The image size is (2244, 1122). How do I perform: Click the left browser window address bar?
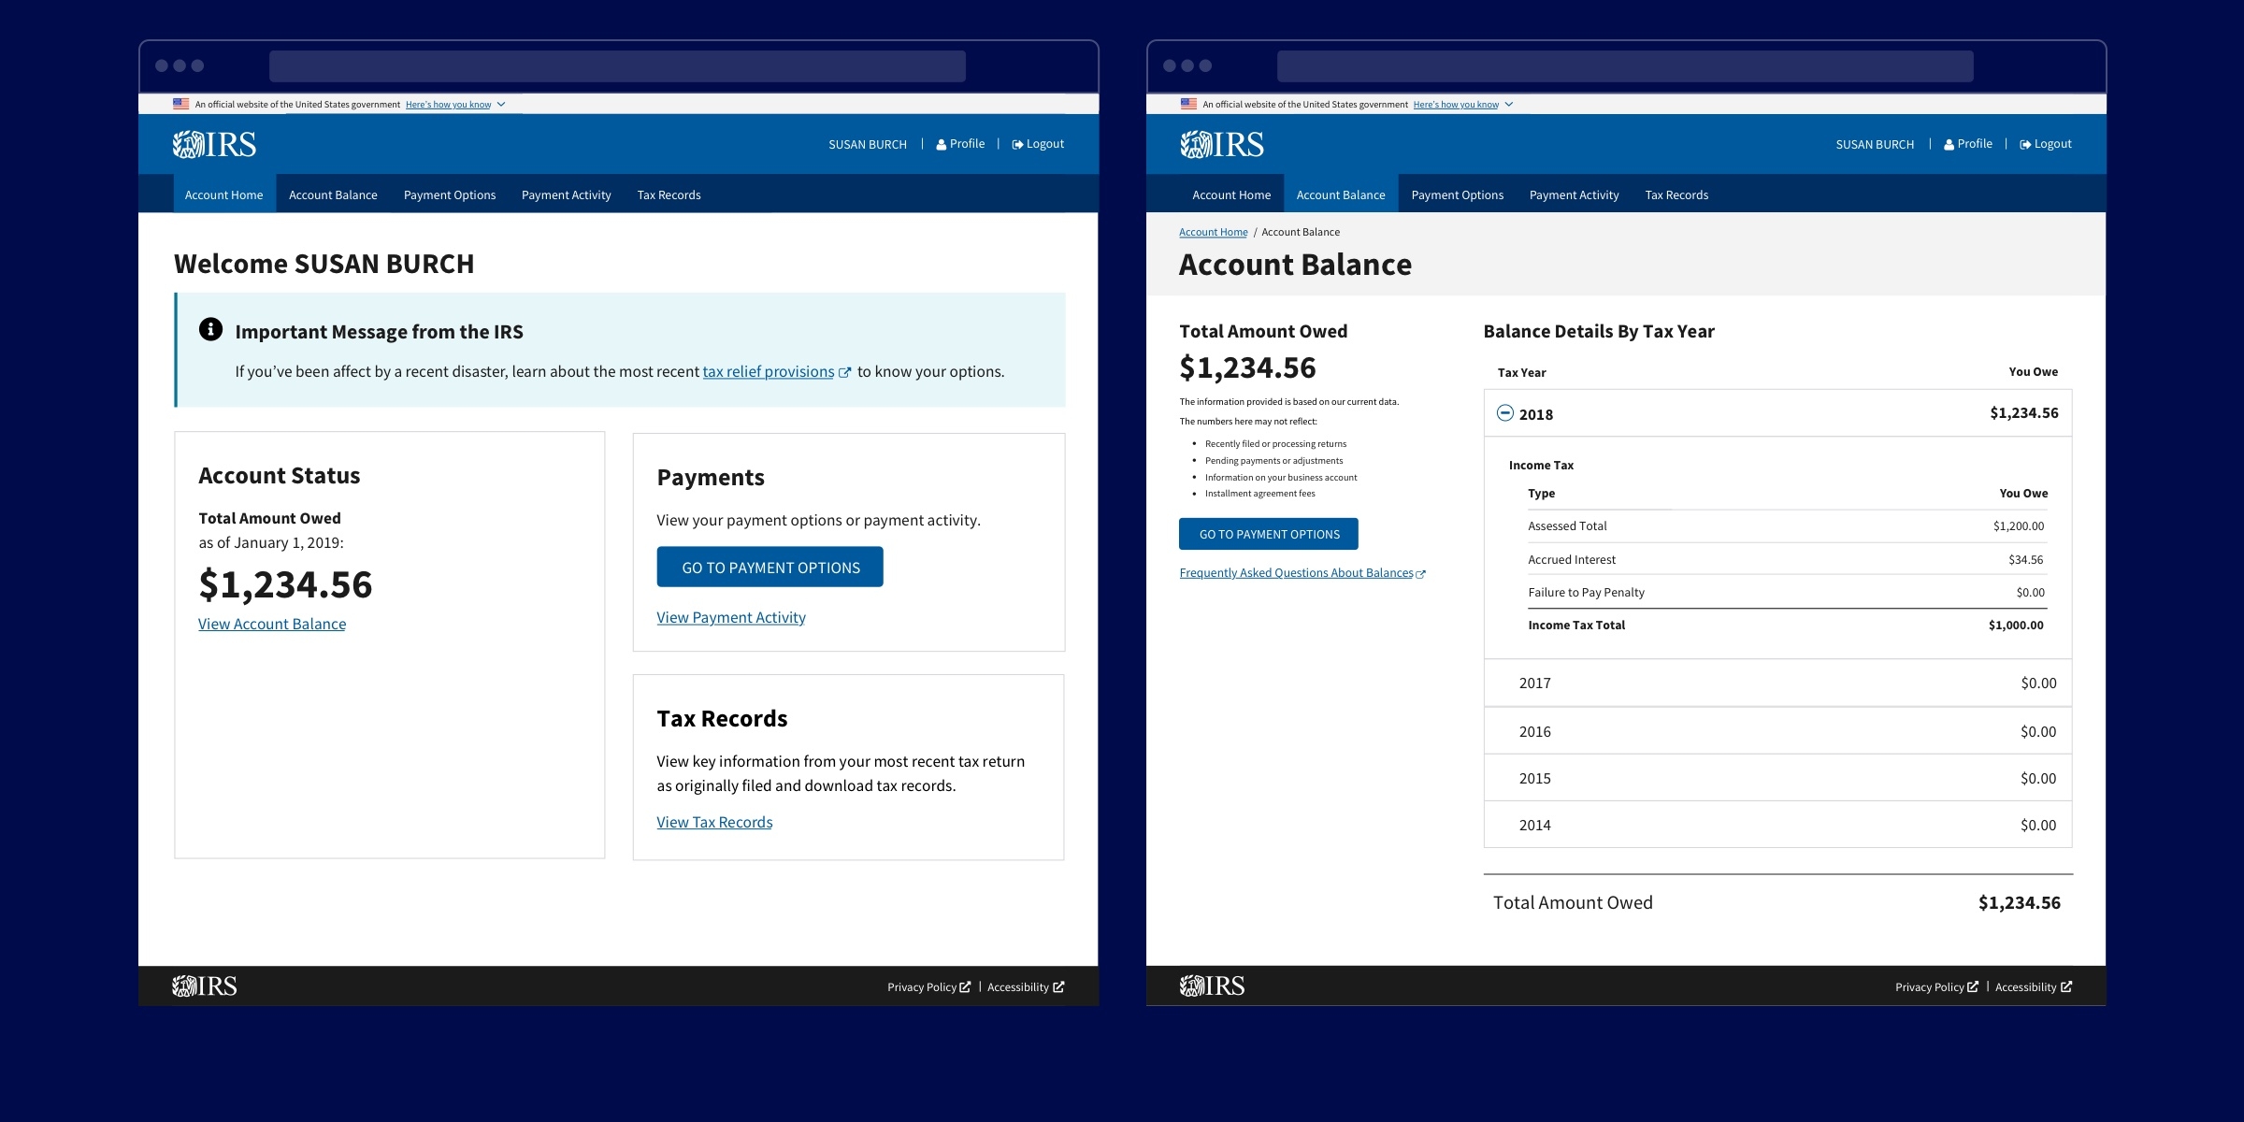(617, 66)
